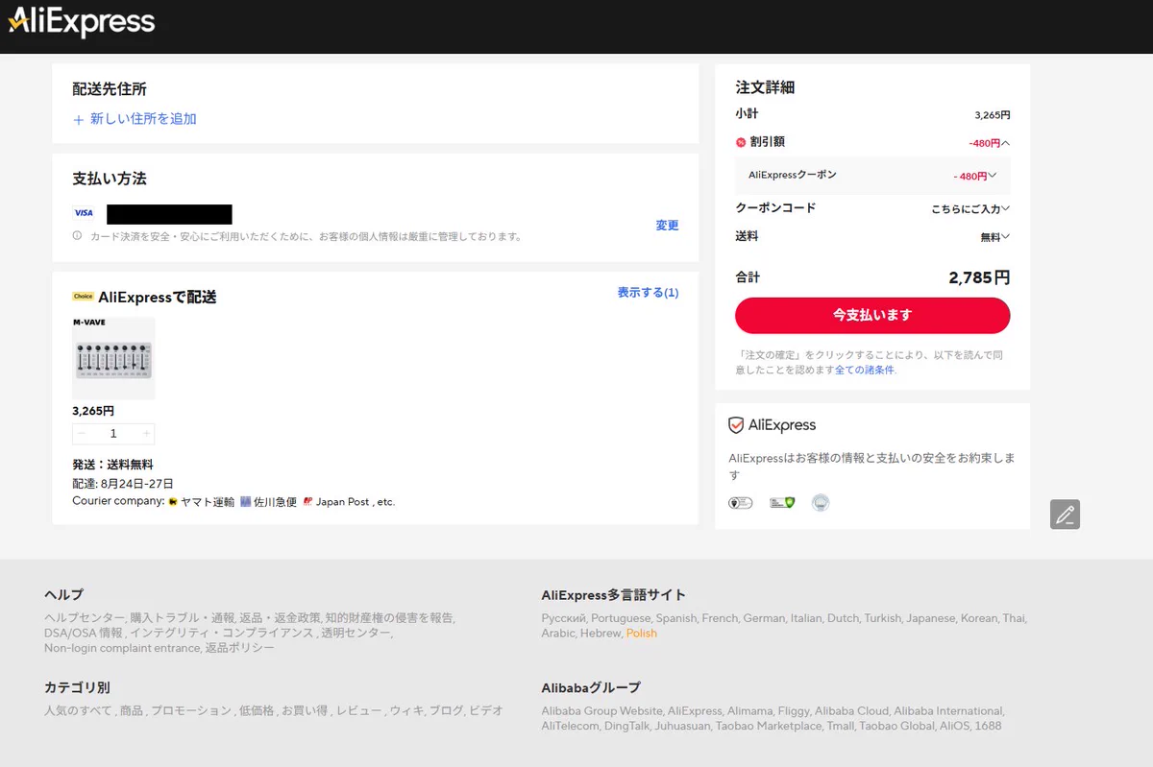This screenshot has height=767, width=1153.
Task: Click the 今支払います pay now button
Action: tap(872, 315)
